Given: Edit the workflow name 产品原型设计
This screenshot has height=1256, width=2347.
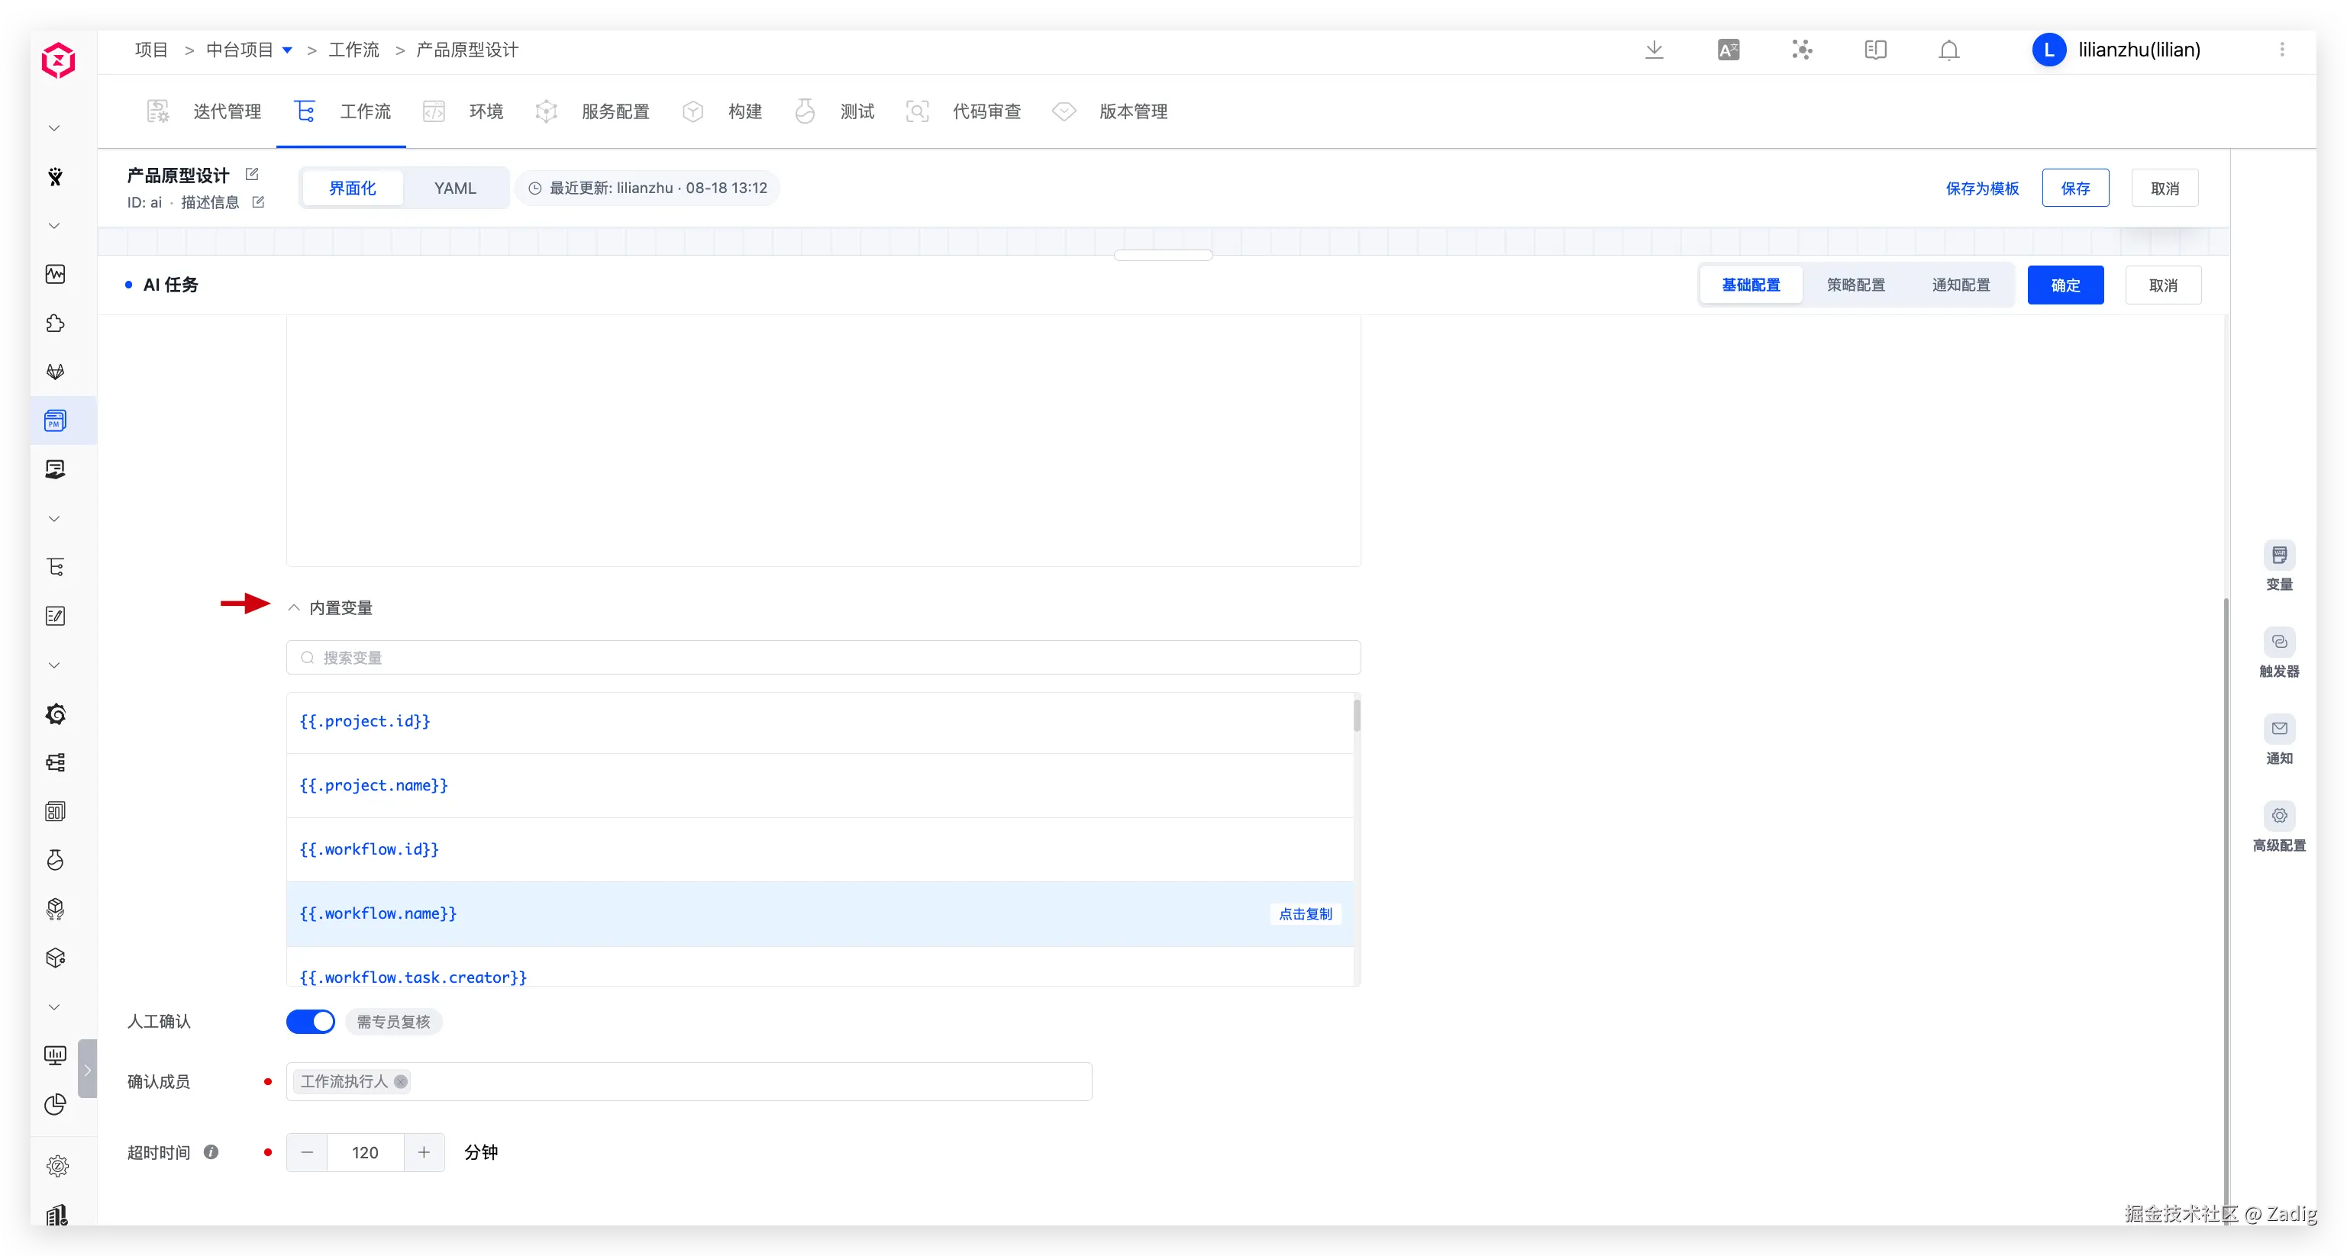Looking at the screenshot, I should coord(253,174).
